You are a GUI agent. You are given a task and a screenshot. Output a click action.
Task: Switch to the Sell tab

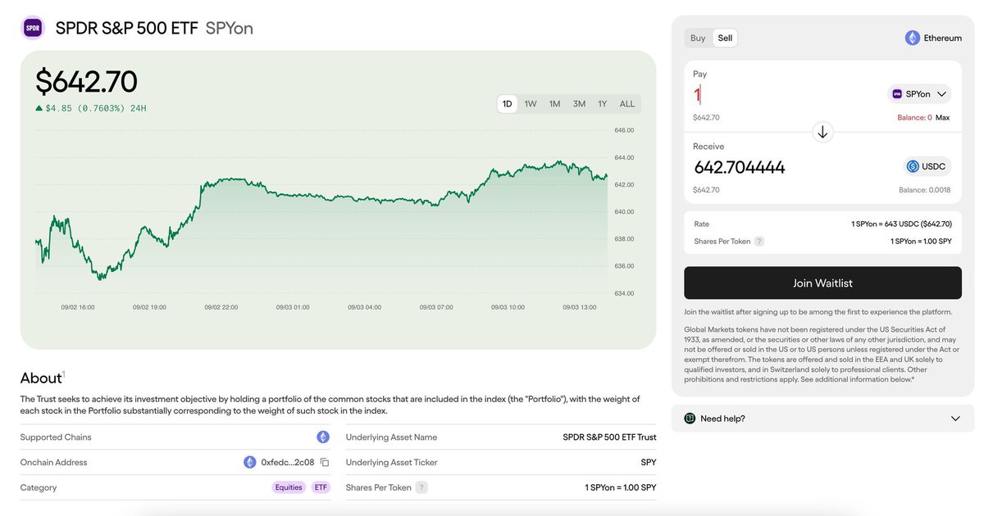[725, 38]
